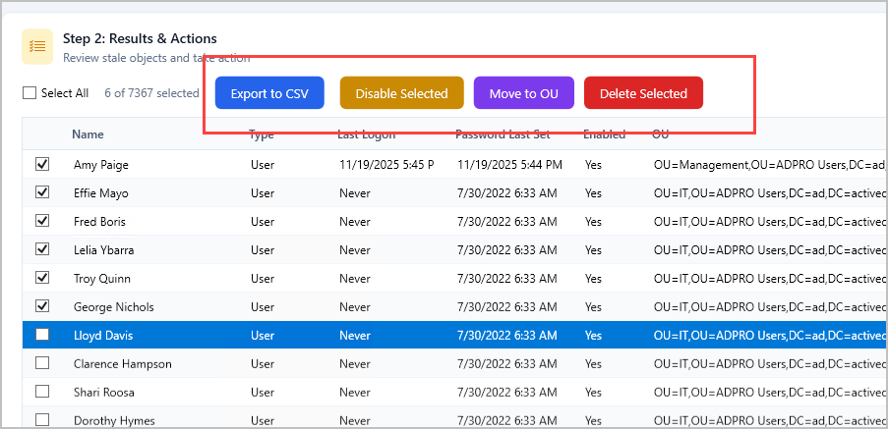Click Amy Paige's last logon 11/19/2025 5:45
Image resolution: width=888 pixels, height=429 pixels.
click(386, 165)
